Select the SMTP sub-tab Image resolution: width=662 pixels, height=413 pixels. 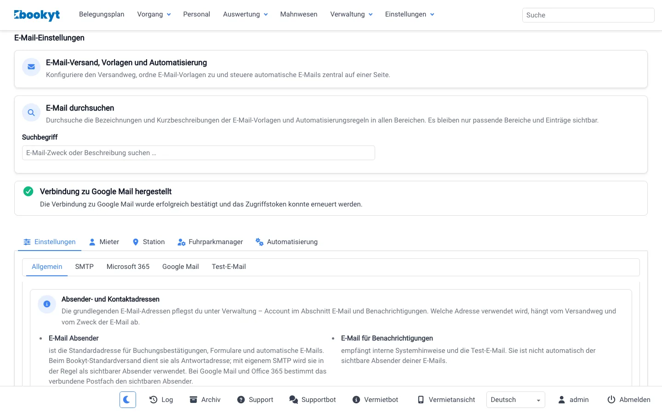click(x=85, y=267)
